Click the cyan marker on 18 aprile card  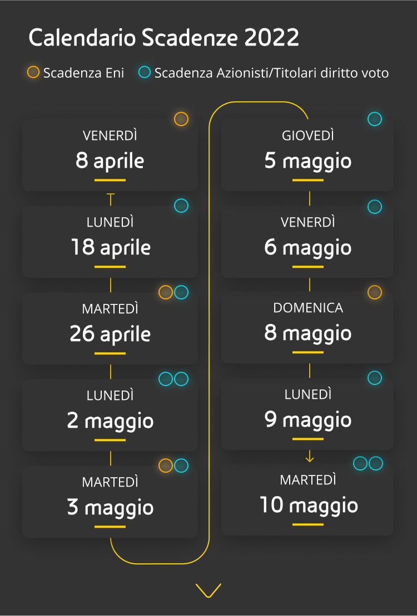(x=181, y=206)
